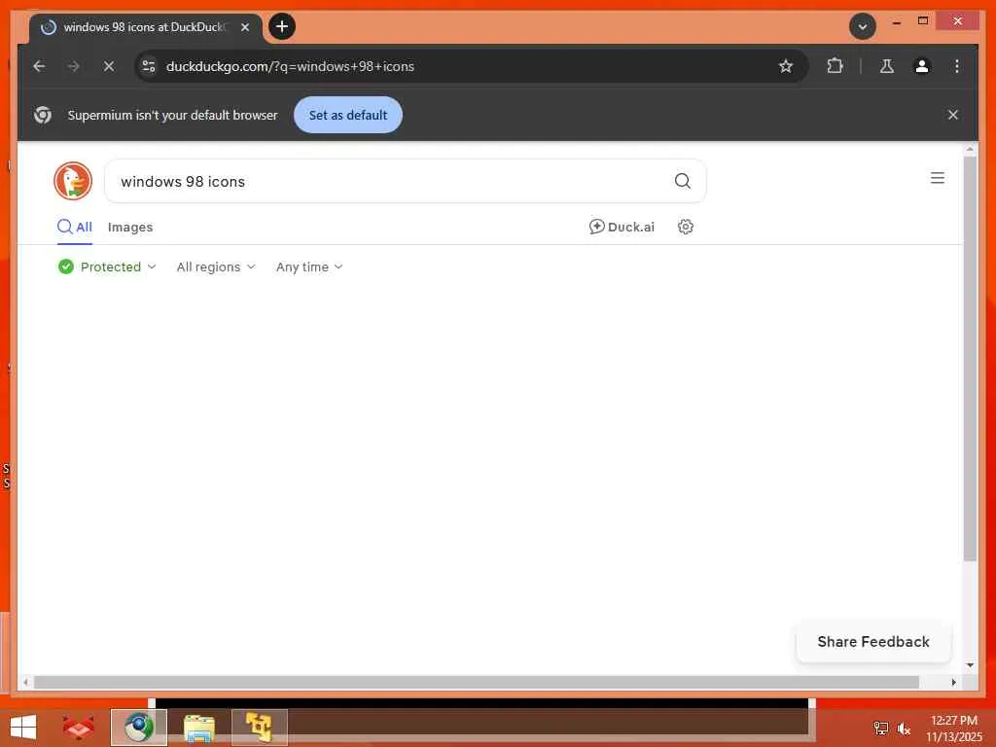This screenshot has width=996, height=747.
Task: Click the network tray icon
Action: 881,729
